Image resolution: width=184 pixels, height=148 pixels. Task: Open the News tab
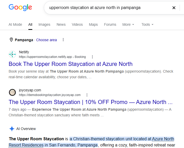click(61, 24)
